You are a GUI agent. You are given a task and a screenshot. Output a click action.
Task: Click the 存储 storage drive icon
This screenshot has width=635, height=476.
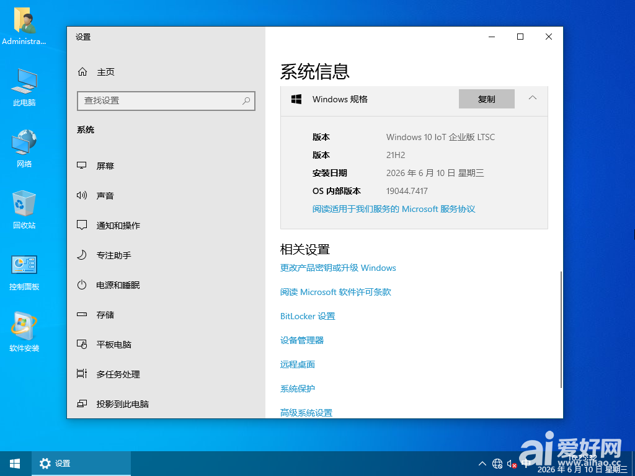(x=82, y=314)
